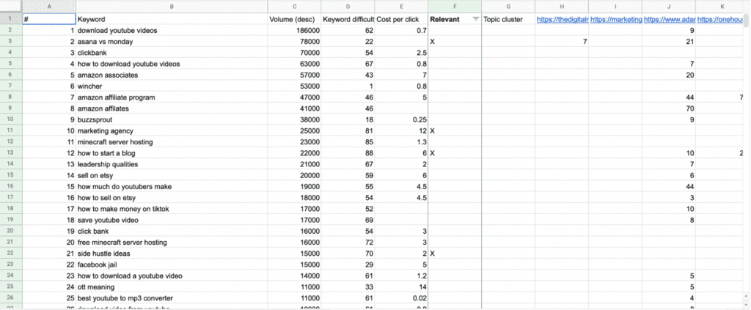Click value 7 in column H

585,42
